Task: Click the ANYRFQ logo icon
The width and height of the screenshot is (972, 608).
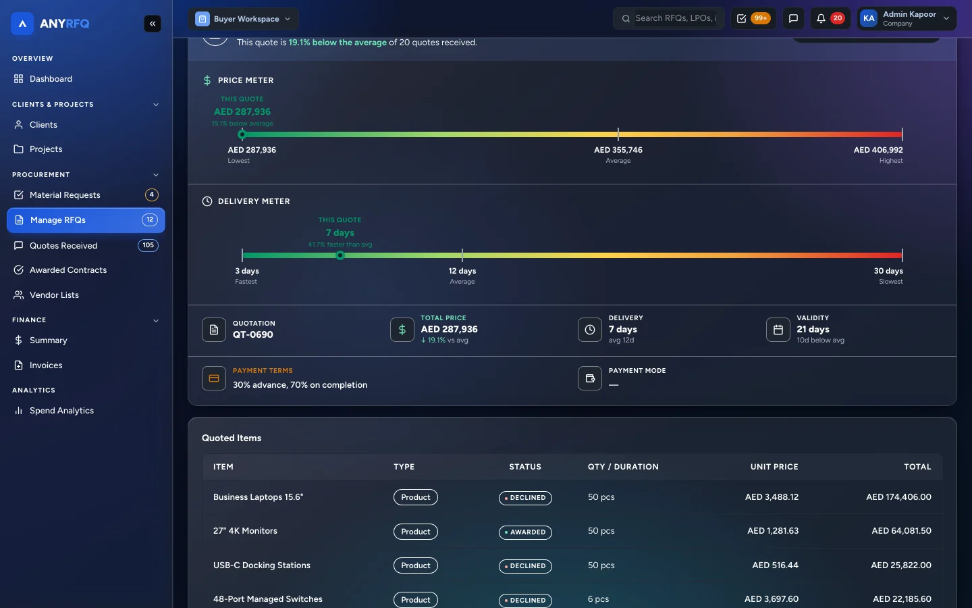Action: click(22, 24)
